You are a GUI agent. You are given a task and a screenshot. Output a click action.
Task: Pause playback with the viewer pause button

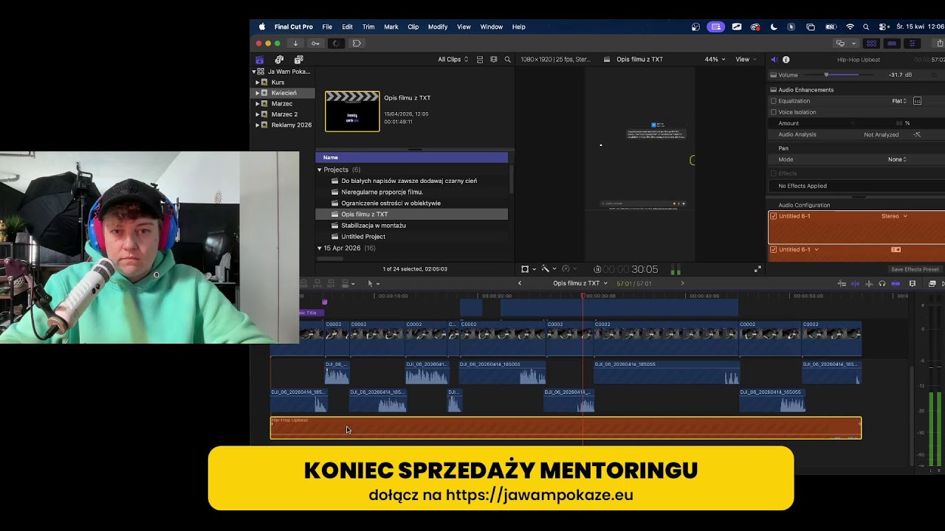tap(597, 269)
